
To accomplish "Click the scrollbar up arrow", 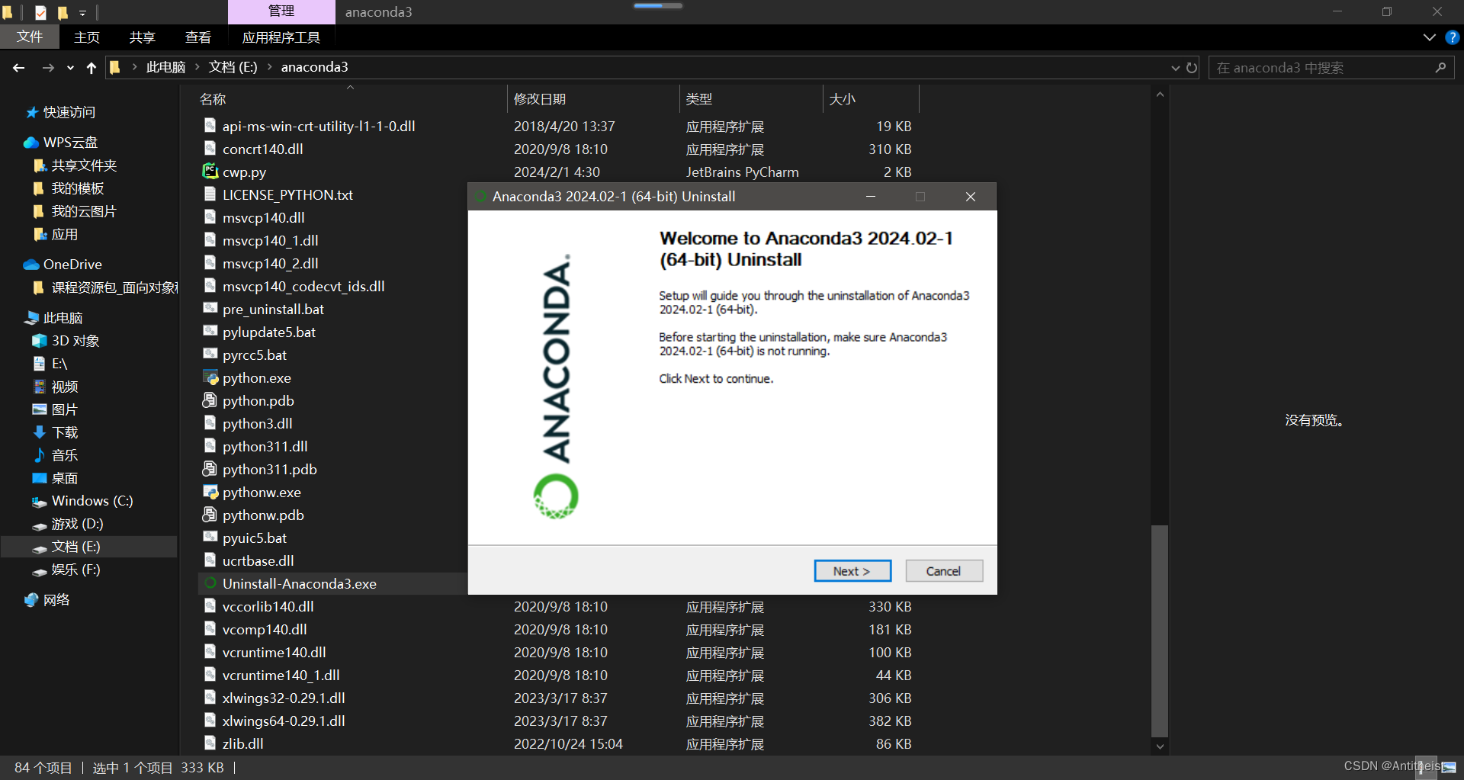I will point(1160,95).
